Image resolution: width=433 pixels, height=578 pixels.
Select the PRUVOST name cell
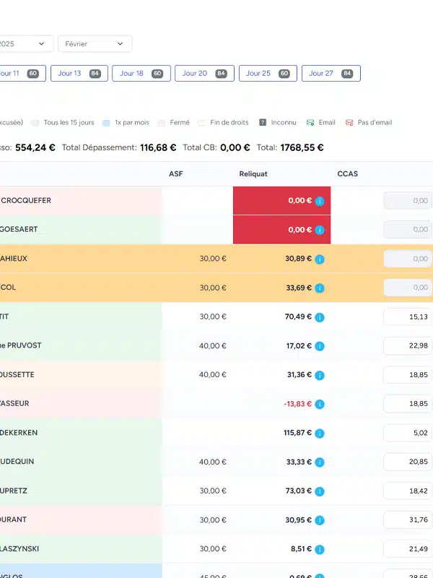[81, 346]
